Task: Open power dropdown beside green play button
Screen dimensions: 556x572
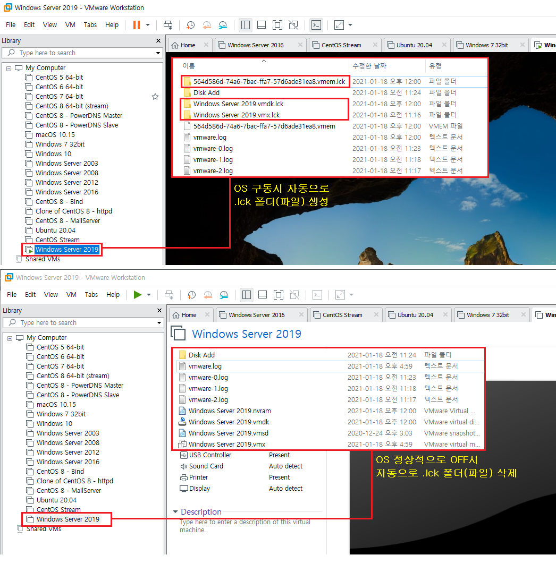Action: pyautogui.click(x=149, y=294)
